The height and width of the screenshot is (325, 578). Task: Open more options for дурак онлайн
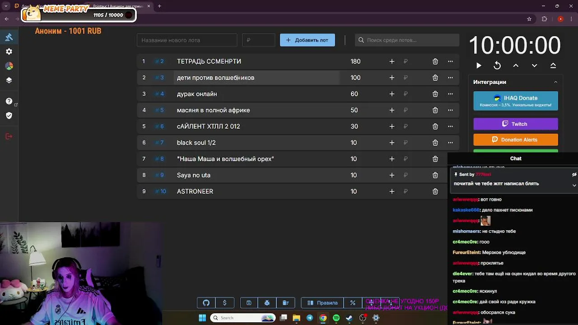coord(450,94)
